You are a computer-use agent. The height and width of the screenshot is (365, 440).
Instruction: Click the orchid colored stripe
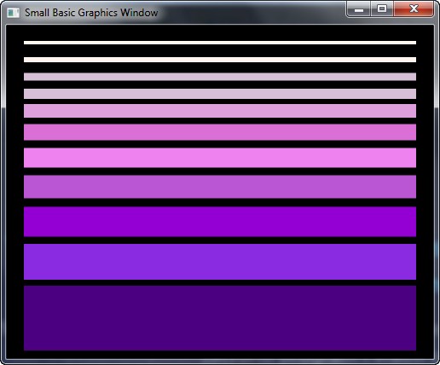(x=220, y=132)
